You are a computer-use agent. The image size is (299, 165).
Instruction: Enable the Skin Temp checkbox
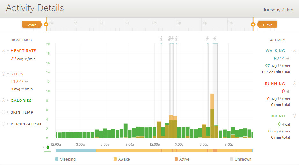pos(4,112)
